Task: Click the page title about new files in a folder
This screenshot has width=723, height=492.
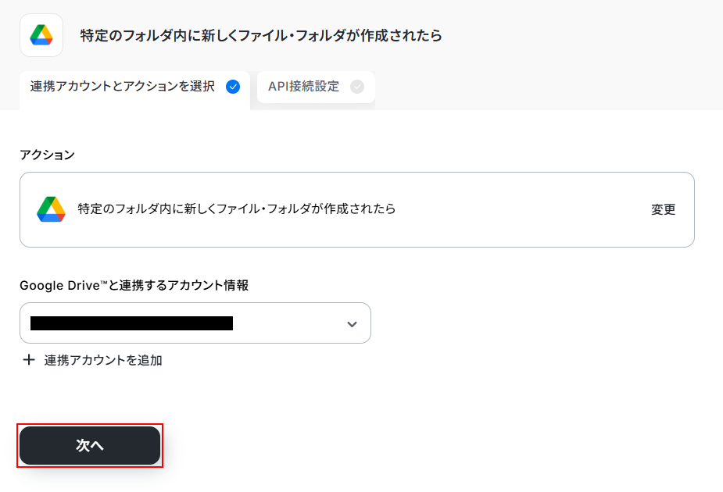Action: (x=261, y=35)
